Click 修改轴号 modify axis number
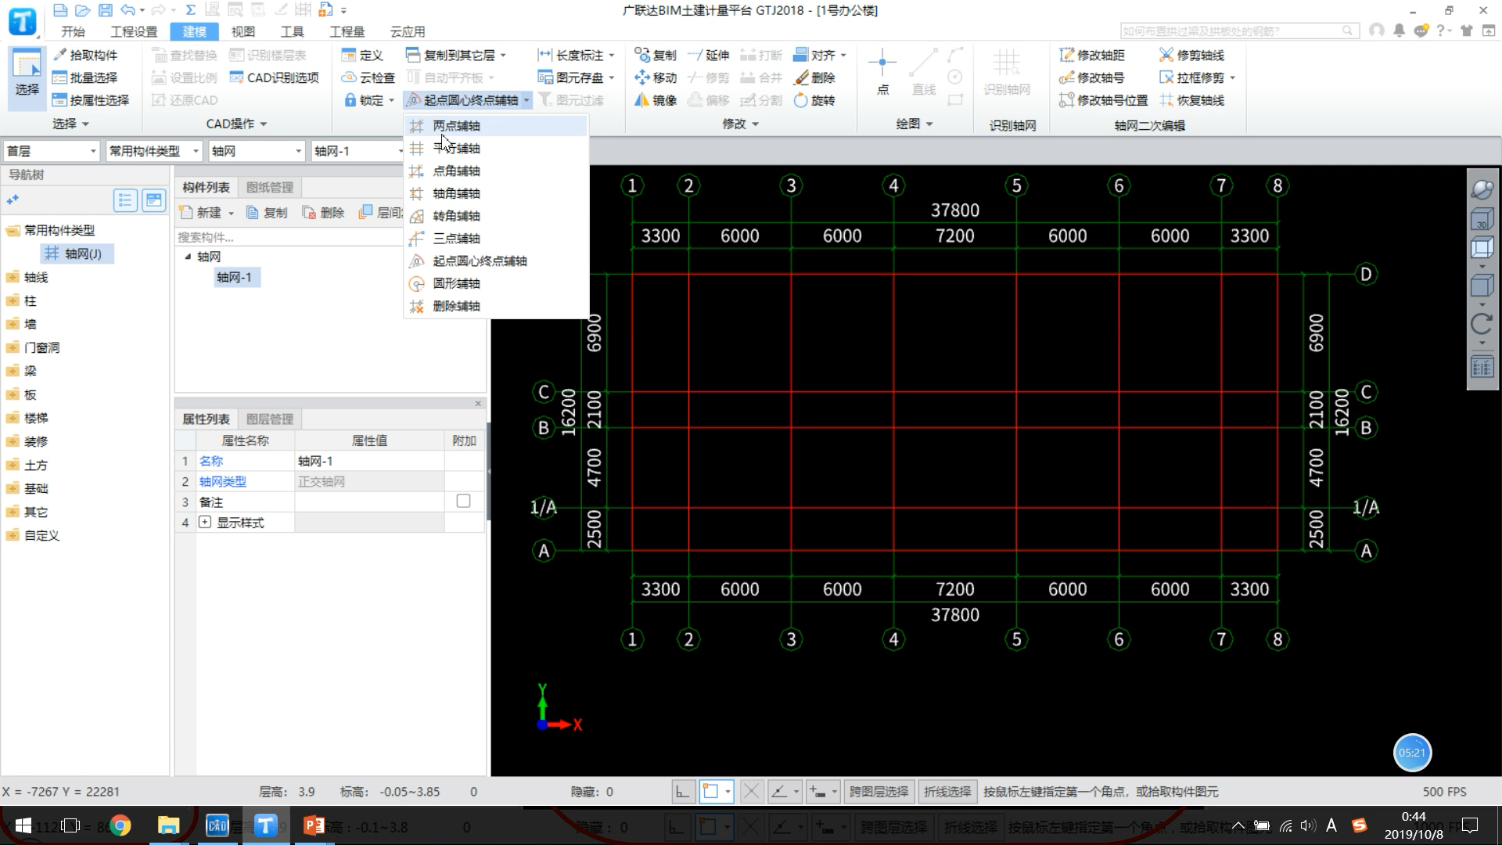Viewport: 1502px width, 845px height. 1092,77
